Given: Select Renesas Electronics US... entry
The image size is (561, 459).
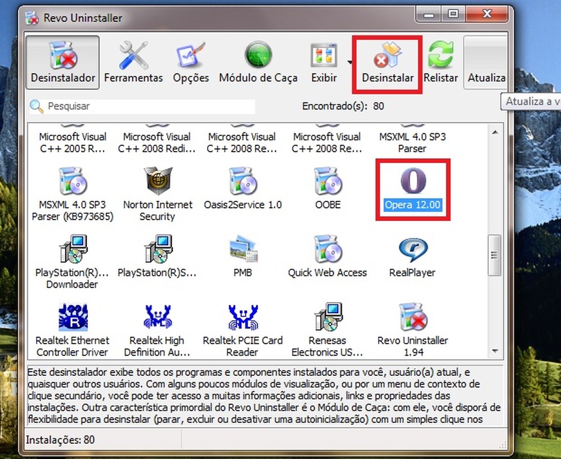Looking at the screenshot, I should point(328,330).
